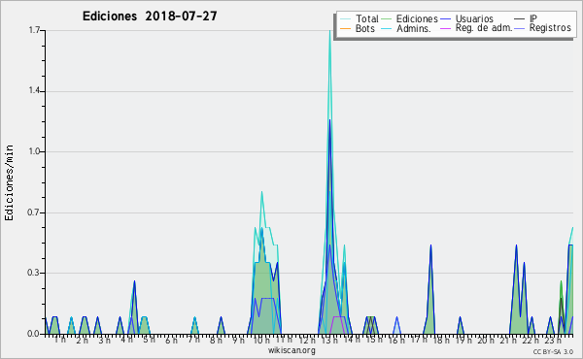This screenshot has height=359, width=583.
Task: Click the 0.3 y-axis value
Action: coord(34,273)
